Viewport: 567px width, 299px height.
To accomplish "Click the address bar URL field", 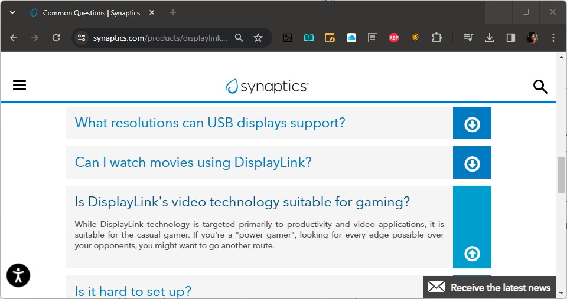I will (x=160, y=38).
